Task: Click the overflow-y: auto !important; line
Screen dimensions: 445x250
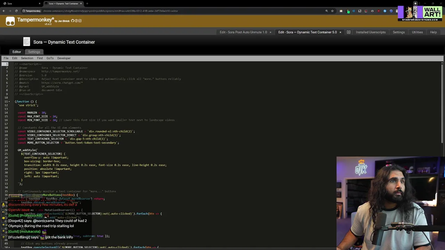Action: tap(46, 158)
